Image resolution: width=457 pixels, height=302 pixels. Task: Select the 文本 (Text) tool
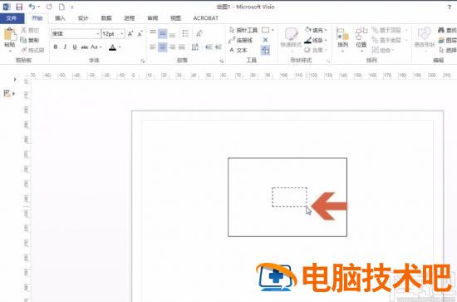click(x=238, y=50)
